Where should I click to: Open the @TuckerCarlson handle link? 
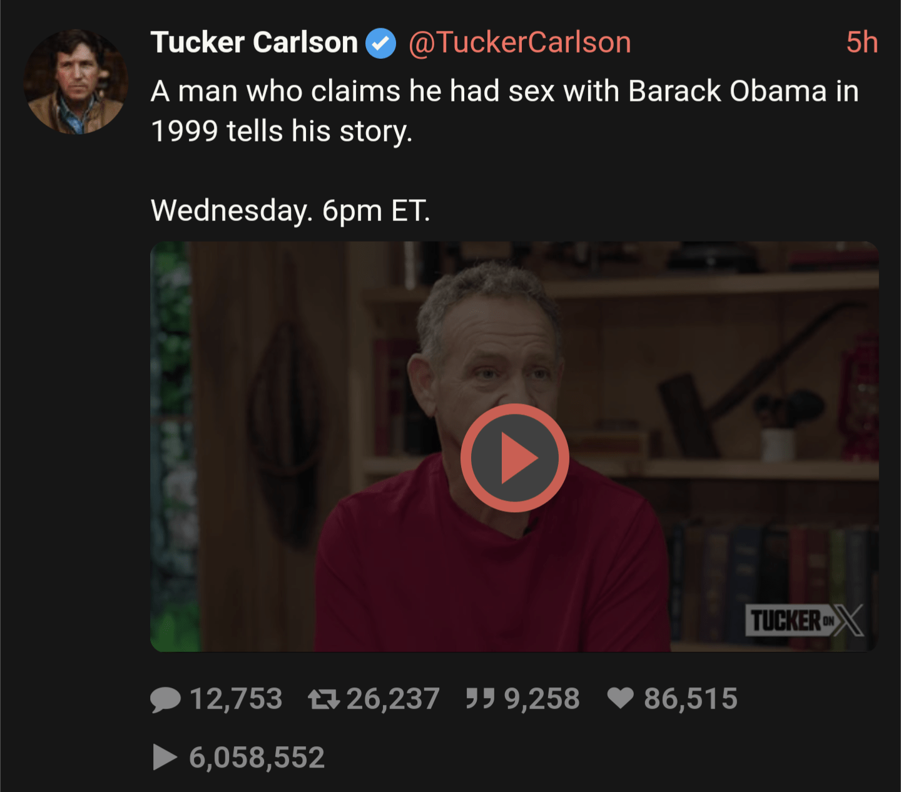pos(519,43)
